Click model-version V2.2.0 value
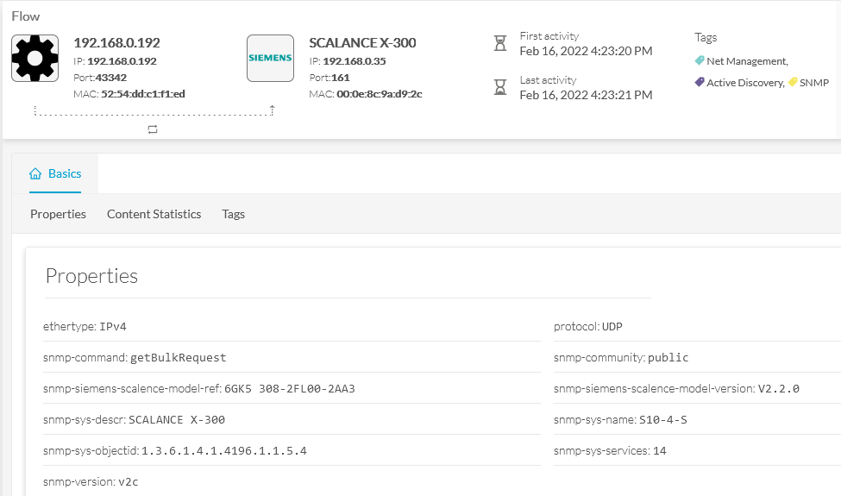 778,389
